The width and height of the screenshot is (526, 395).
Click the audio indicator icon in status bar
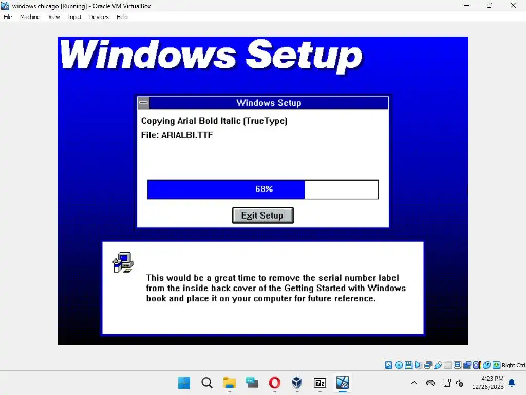[x=418, y=365]
